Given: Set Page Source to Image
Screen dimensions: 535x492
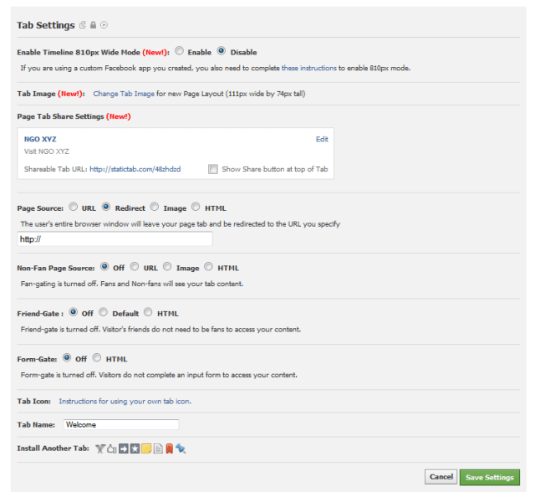Looking at the screenshot, I should click(x=155, y=207).
